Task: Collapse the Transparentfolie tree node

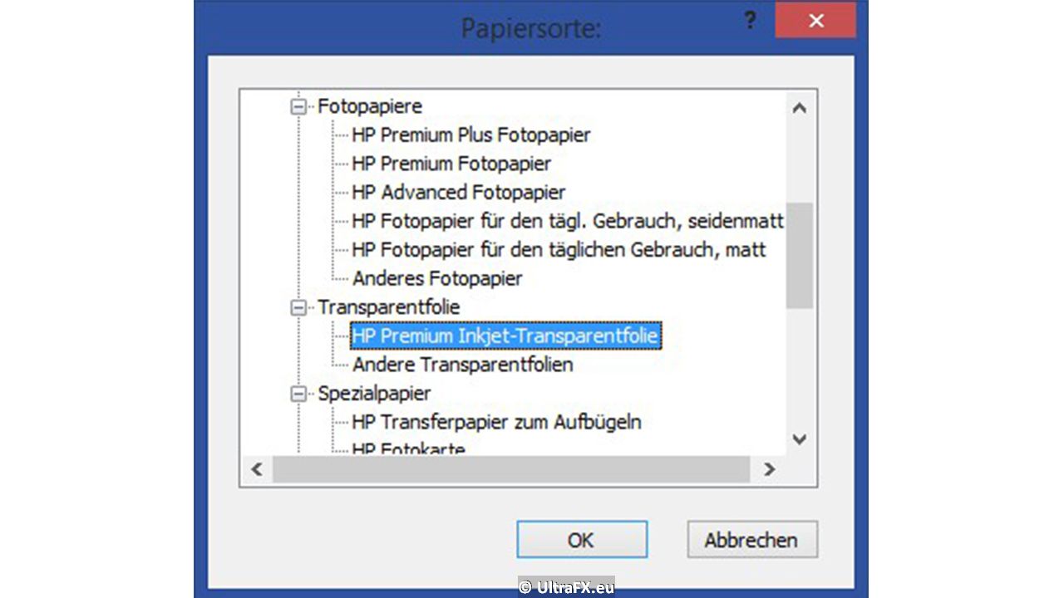Action: click(x=298, y=307)
